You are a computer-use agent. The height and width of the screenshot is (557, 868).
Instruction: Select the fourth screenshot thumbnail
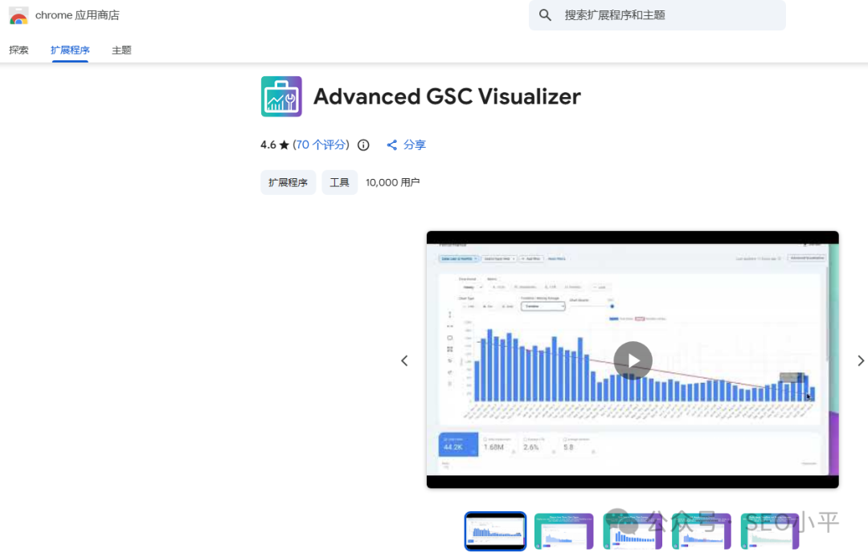coord(700,531)
